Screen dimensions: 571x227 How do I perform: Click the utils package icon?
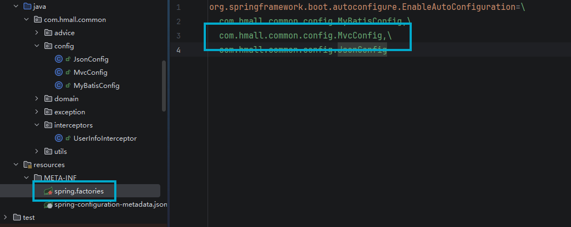click(48, 151)
